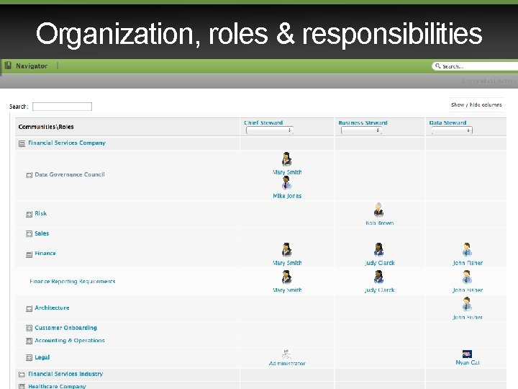This screenshot has width=518, height=389.
Task: Click Mary Smith name in Finance Reporting Requirements row
Action: (287, 290)
